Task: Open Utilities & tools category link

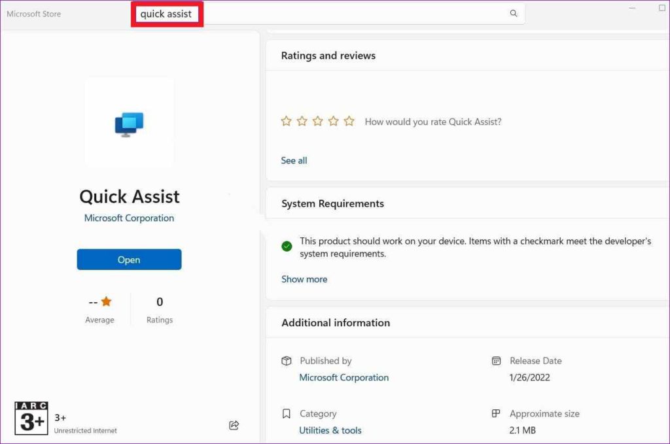Action: [x=330, y=430]
